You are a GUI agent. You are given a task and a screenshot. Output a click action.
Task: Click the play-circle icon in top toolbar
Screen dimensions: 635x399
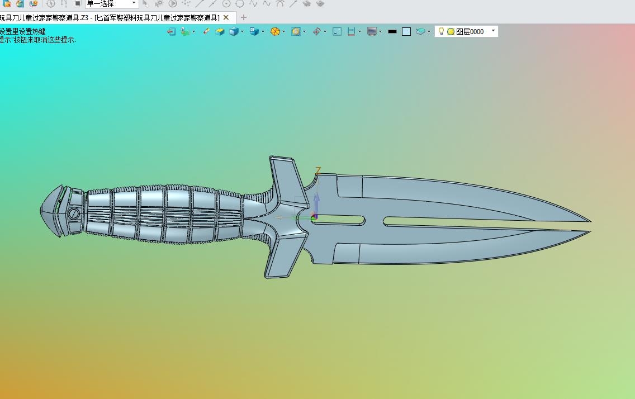(173, 4)
